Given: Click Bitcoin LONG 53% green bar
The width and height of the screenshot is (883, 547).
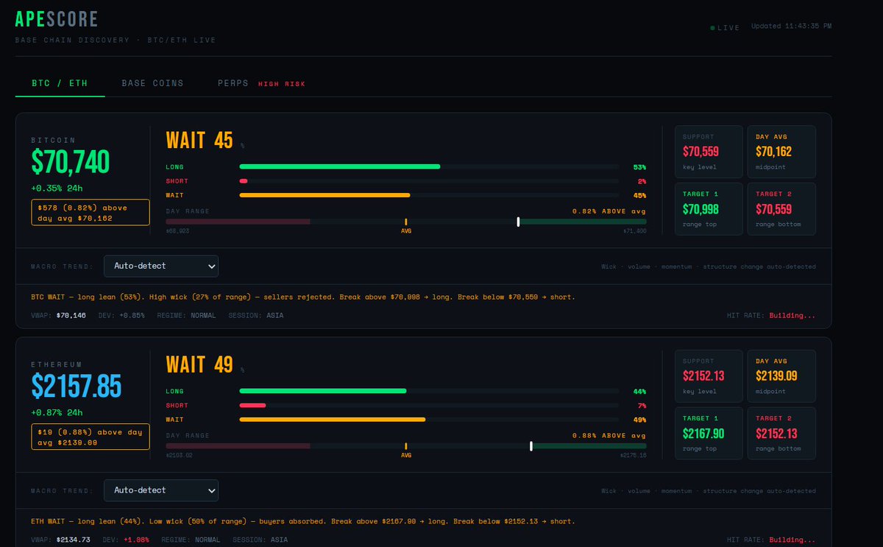Looking at the screenshot, I should pos(340,166).
